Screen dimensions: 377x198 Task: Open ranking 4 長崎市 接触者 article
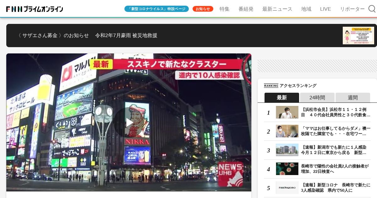pos(317,169)
